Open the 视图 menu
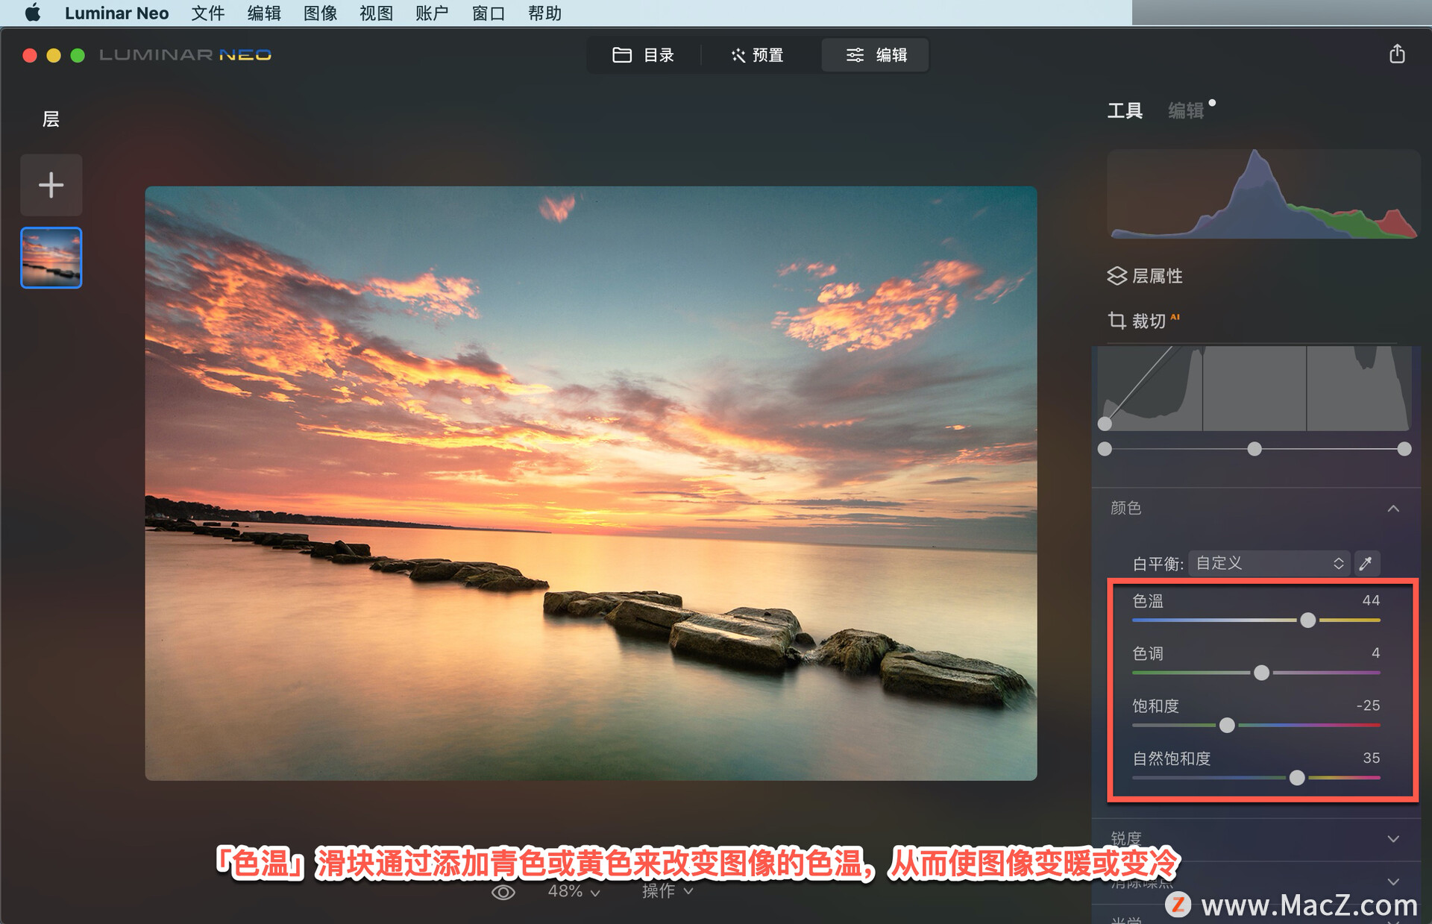 click(376, 13)
